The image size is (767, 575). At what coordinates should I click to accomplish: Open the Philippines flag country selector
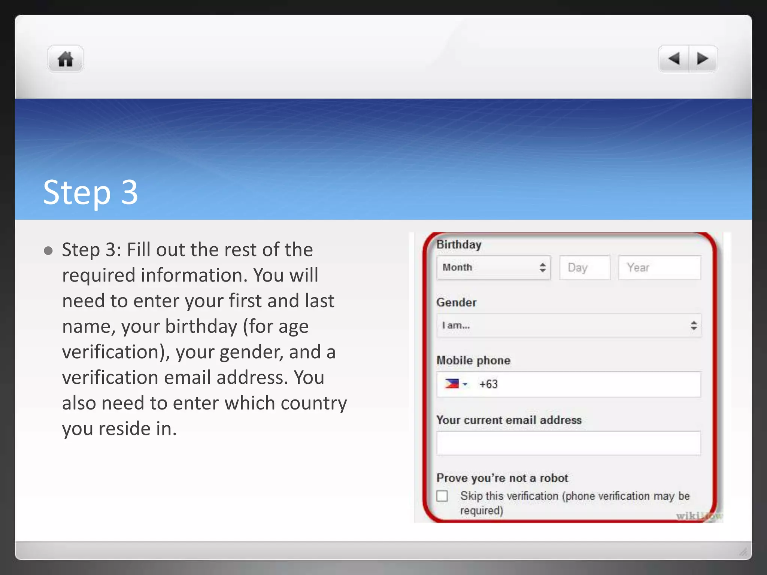(x=456, y=384)
